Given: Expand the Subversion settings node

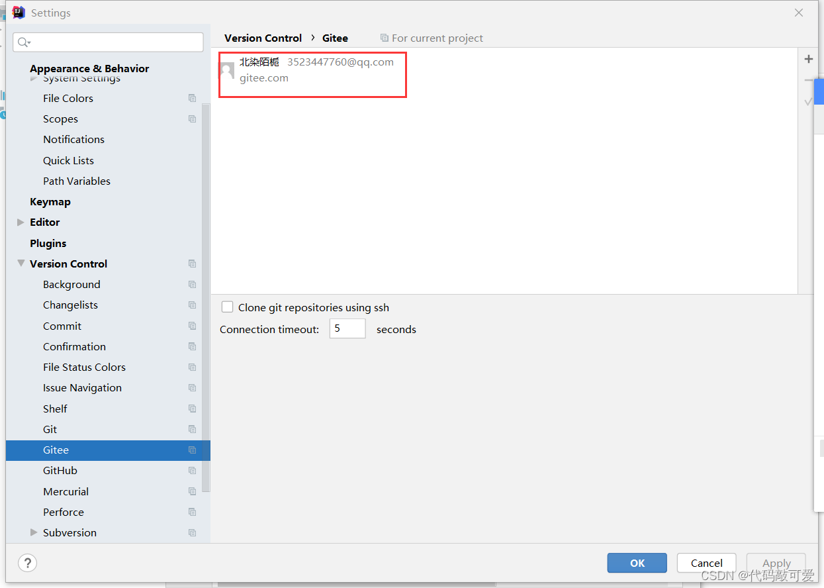Looking at the screenshot, I should click(x=34, y=532).
